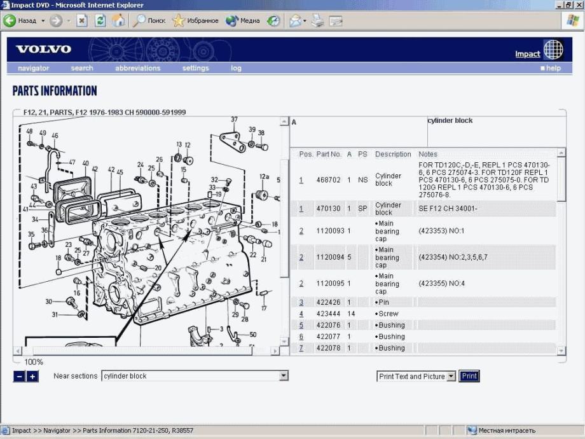Click the Refresh page icon
Screen dimensions: 585x439
(x=100, y=21)
